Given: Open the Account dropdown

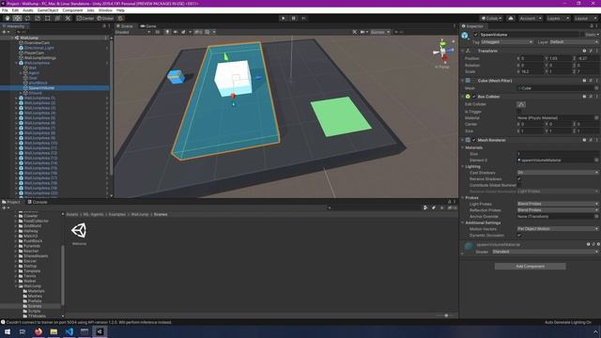Looking at the screenshot, I should click(531, 19).
